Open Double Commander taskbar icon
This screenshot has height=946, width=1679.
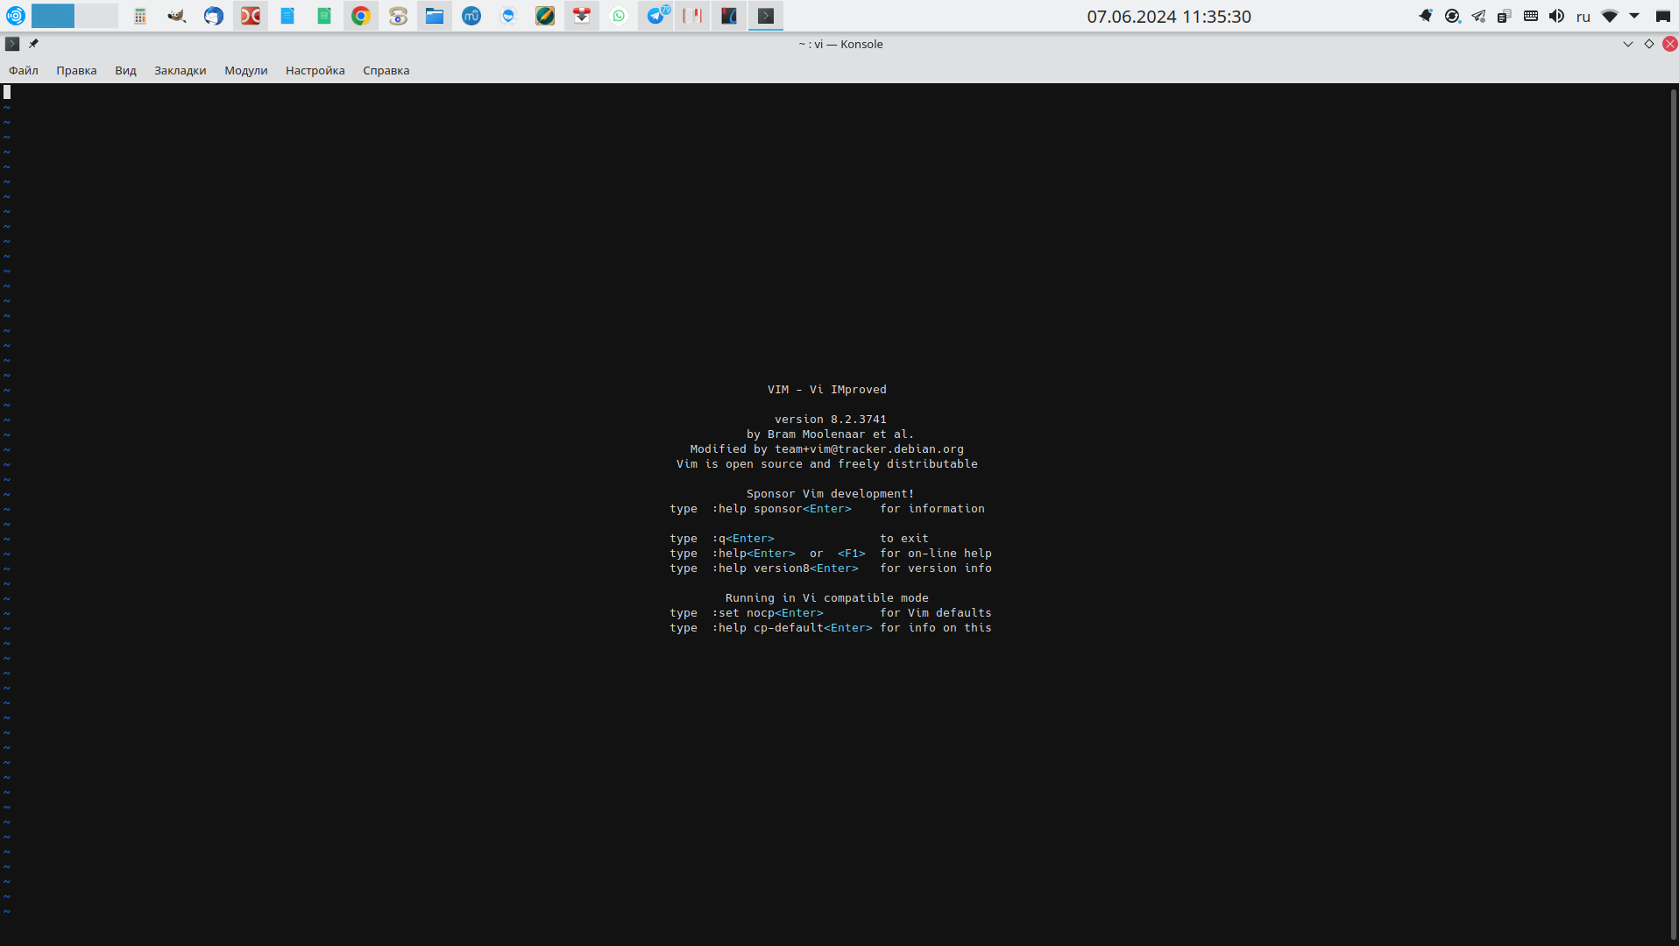251,16
